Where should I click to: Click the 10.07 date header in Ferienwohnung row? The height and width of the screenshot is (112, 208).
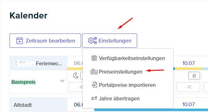point(189,63)
